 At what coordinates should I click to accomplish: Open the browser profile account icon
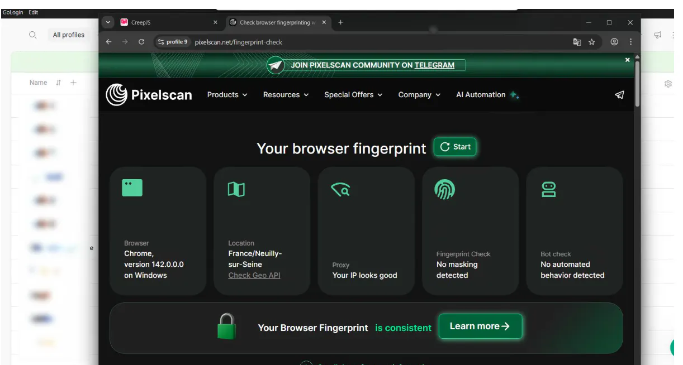point(614,42)
